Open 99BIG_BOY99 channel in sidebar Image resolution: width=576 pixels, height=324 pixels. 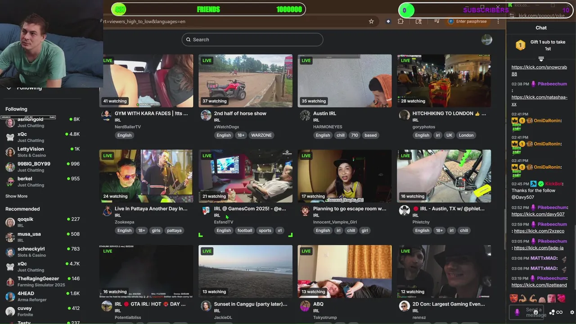42,166
